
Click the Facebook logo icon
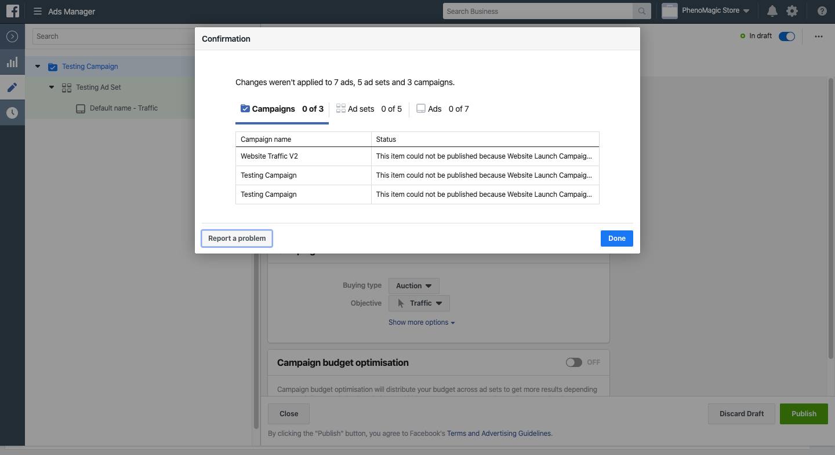(12, 11)
